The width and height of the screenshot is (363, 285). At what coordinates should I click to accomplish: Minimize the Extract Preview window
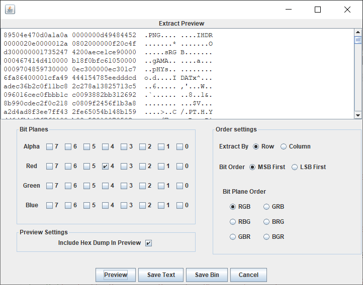(289, 10)
